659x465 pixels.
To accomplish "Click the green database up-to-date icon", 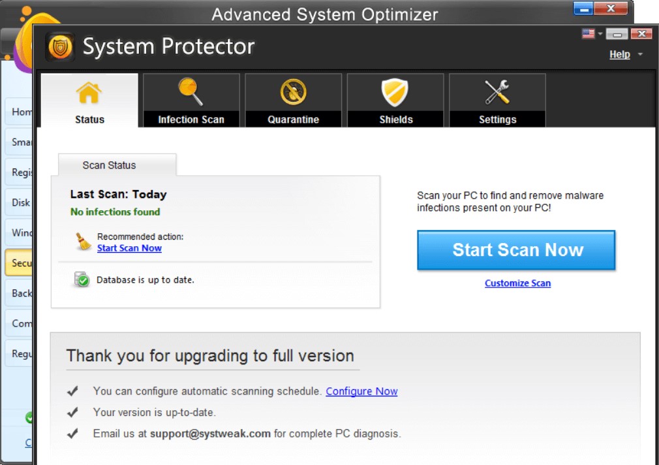I will 80,280.
